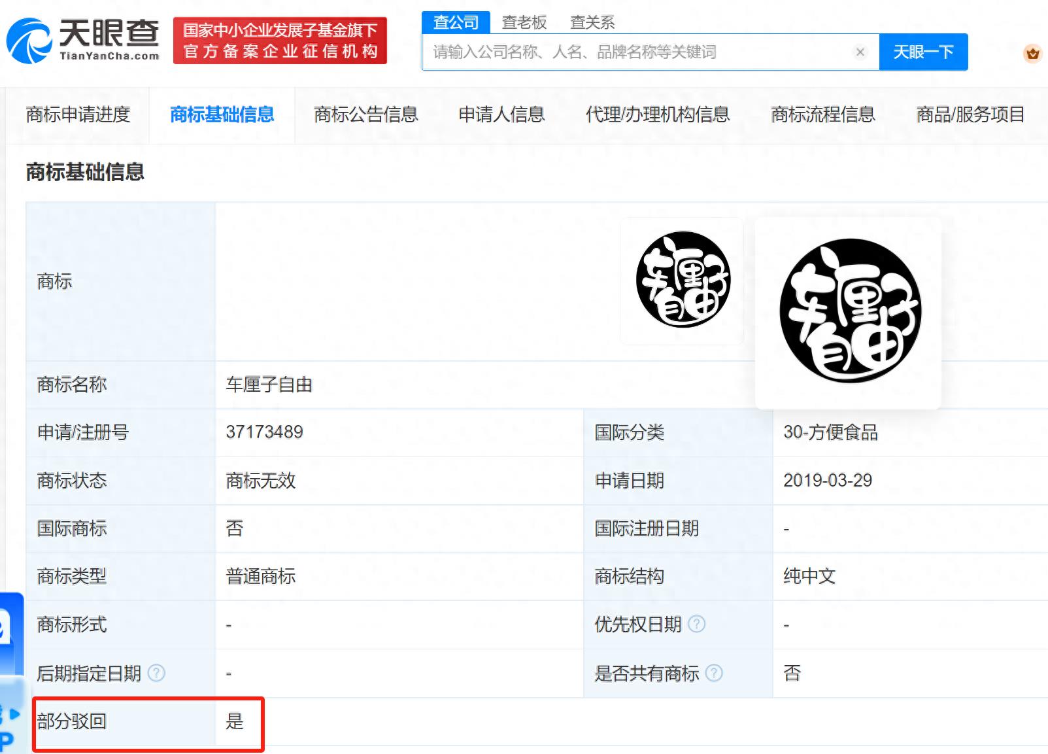Switch to 查公司 search tab

coord(456,22)
